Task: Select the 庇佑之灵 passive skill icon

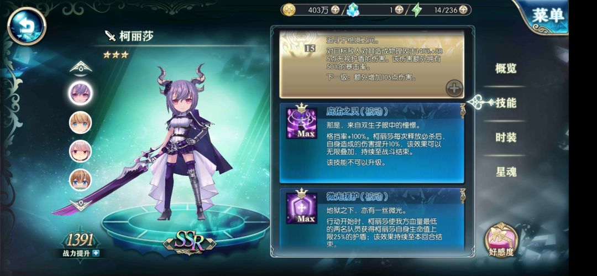Action: tap(302, 121)
